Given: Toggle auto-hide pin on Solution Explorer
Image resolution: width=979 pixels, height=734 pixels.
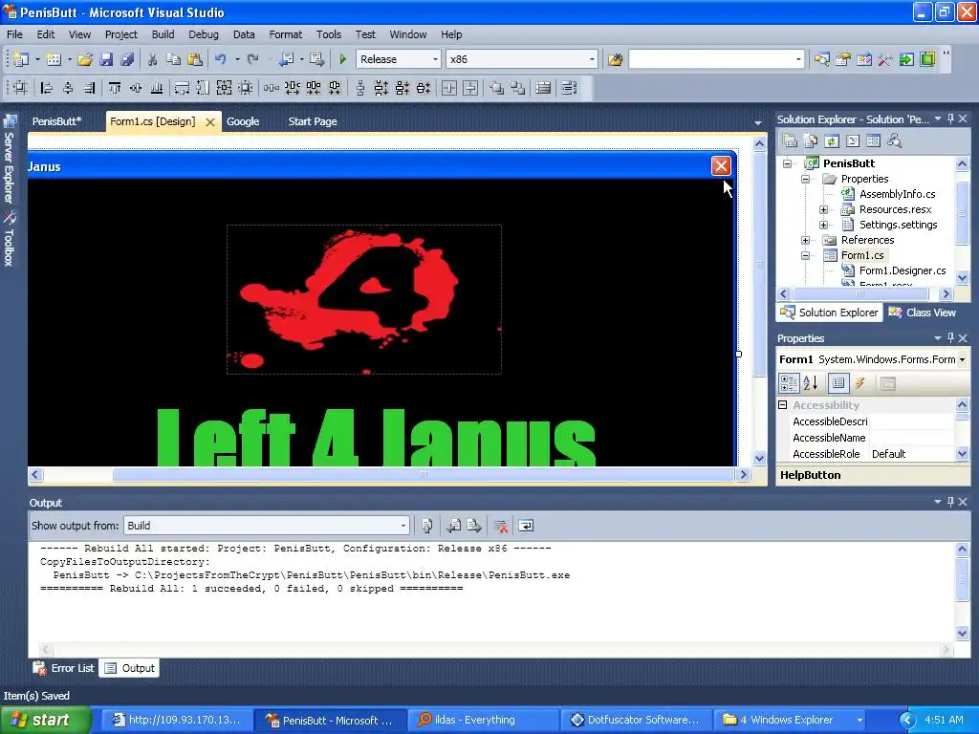Looking at the screenshot, I should pos(951,119).
